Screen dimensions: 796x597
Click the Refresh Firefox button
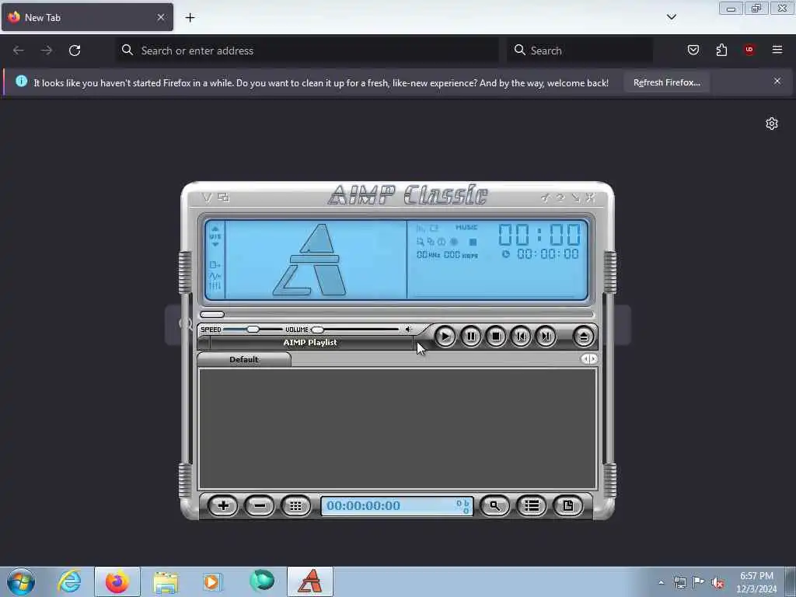(666, 82)
